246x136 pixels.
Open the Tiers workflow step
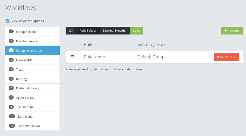click(x=19, y=70)
